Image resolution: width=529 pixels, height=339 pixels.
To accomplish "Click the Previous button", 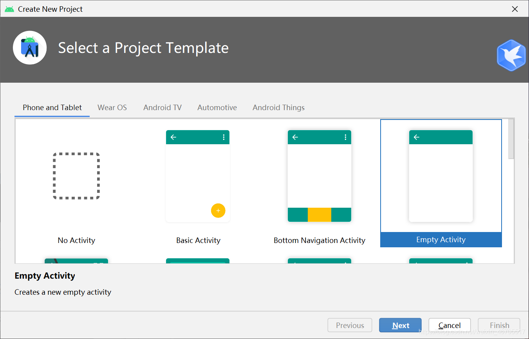I will (350, 325).
